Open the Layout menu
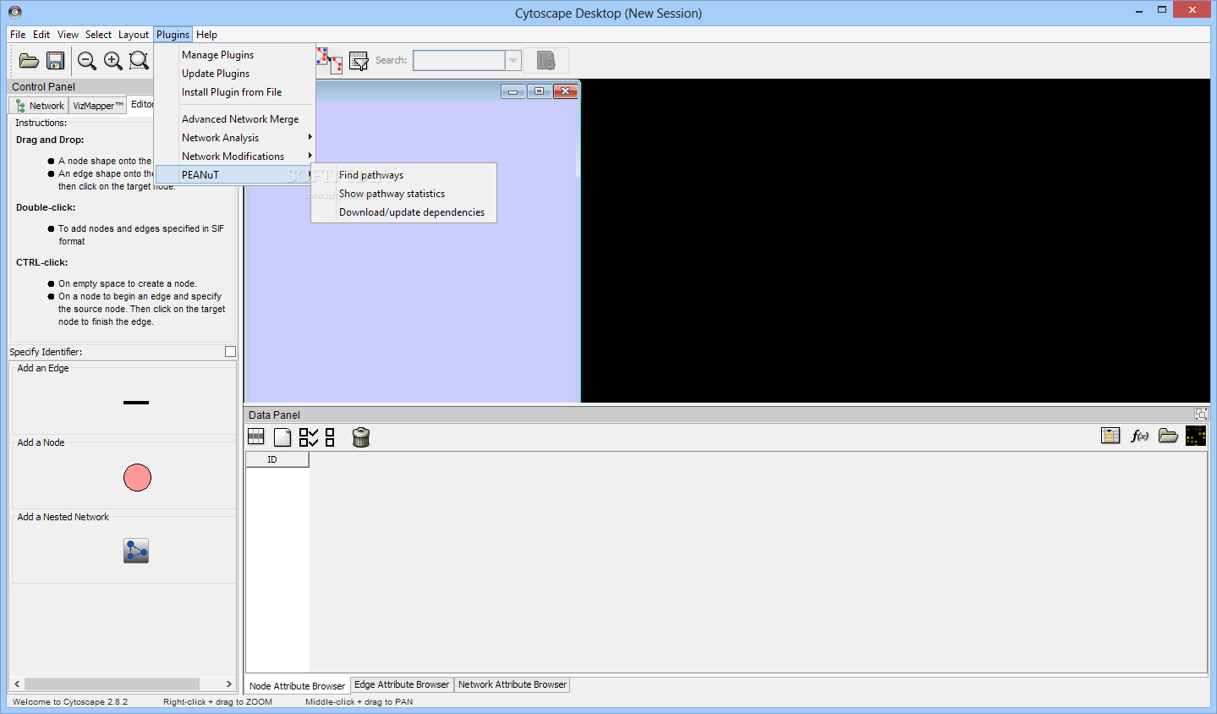1217x714 pixels. [134, 35]
